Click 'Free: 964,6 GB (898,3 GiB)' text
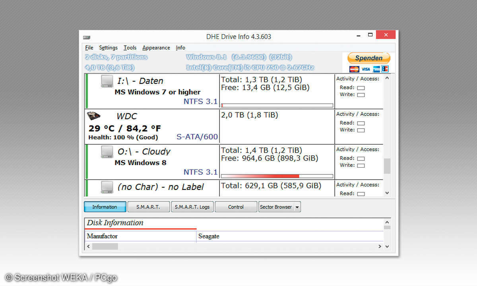This screenshot has width=477, height=286. click(x=270, y=158)
